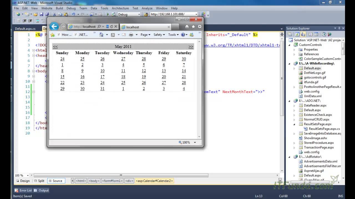Click the Cut scissors icon in toolbar
Viewport: 355px width, 199px height.
click(54, 14)
